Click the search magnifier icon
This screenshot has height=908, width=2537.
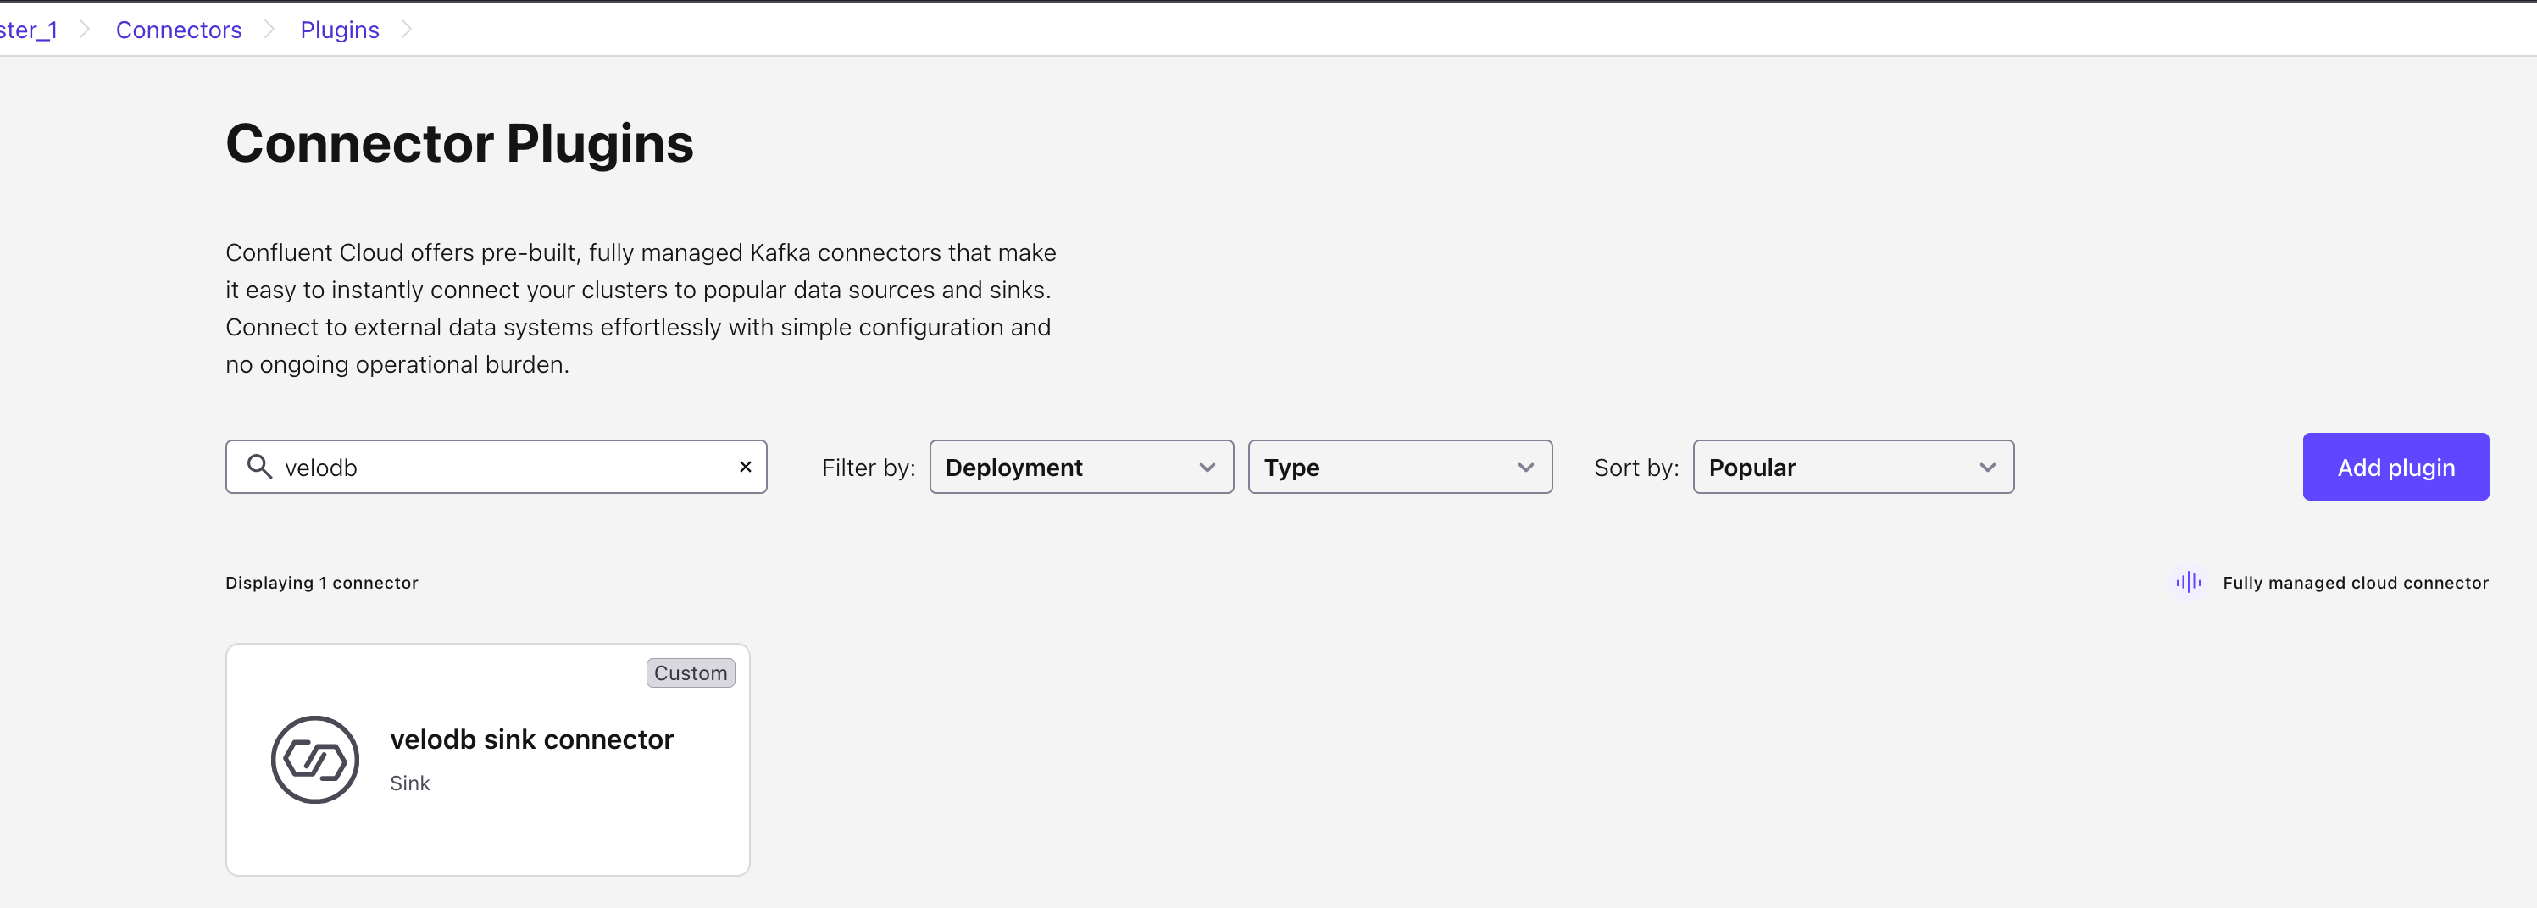tap(259, 467)
